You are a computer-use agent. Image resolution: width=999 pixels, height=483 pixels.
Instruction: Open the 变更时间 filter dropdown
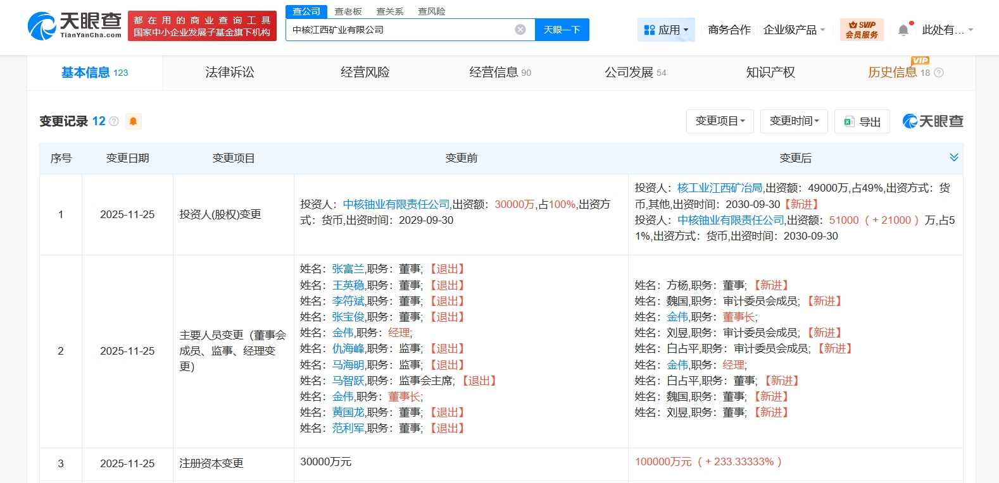click(794, 121)
